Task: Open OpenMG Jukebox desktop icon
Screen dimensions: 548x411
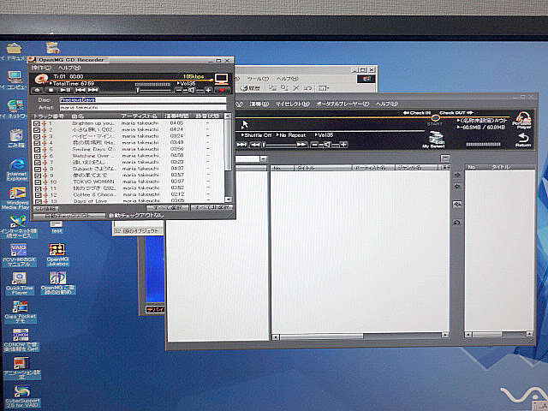Action: pos(57,255)
